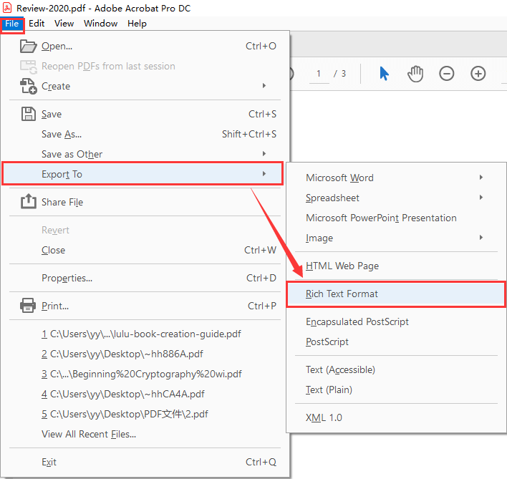Image resolution: width=507 pixels, height=479 pixels.
Task: Click the Share File upload icon
Action: (29, 203)
